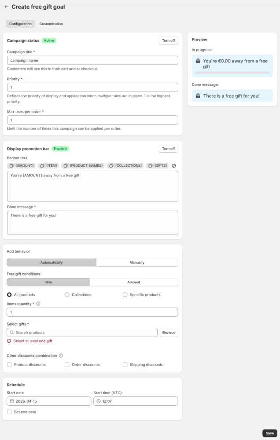The height and width of the screenshot is (440, 280).
Task: Select the Amount free gift condition
Action: click(x=133, y=282)
